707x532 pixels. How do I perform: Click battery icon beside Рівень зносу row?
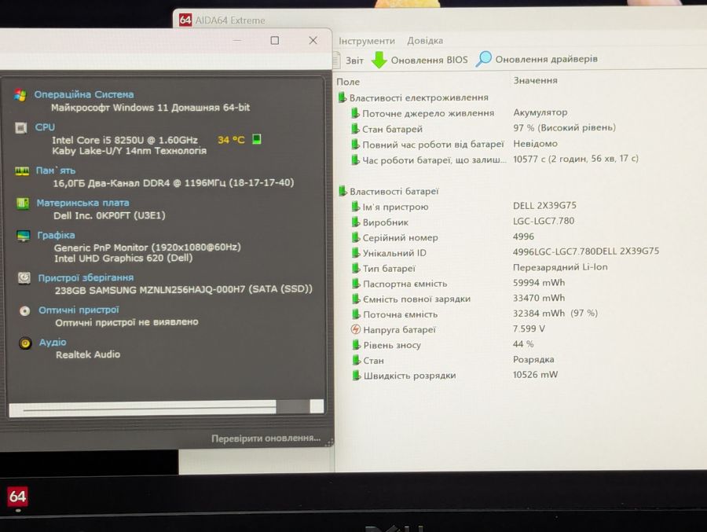pos(356,345)
